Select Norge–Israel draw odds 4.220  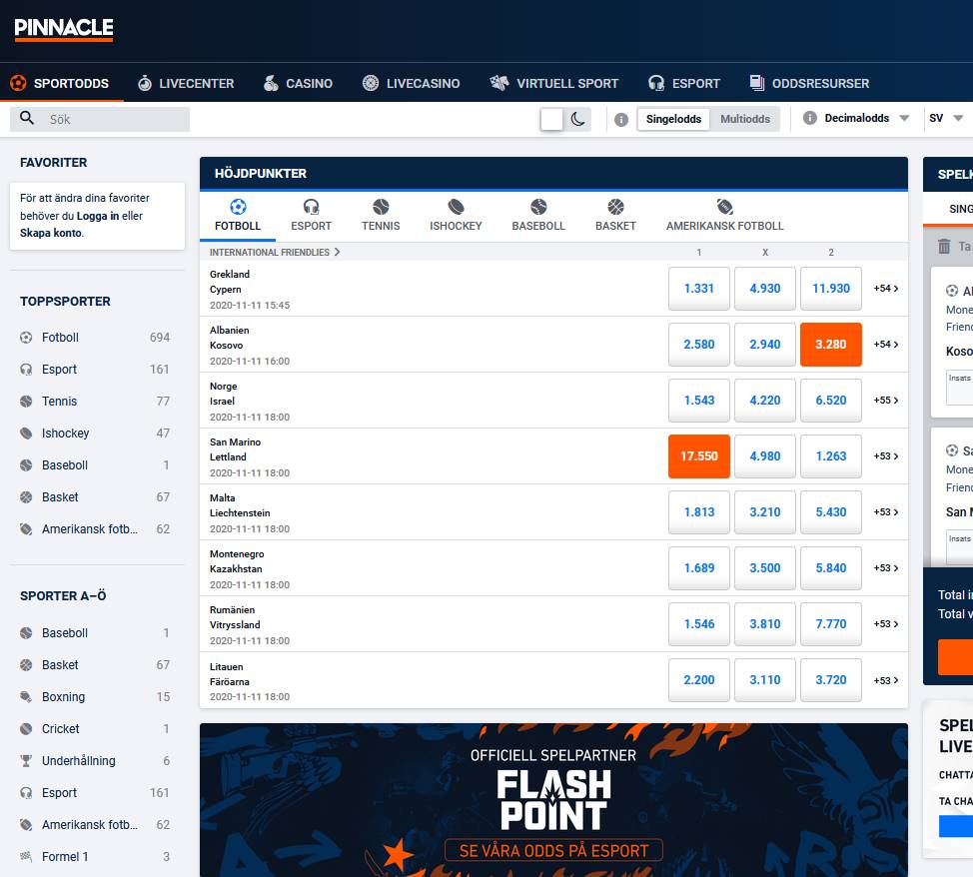point(764,401)
